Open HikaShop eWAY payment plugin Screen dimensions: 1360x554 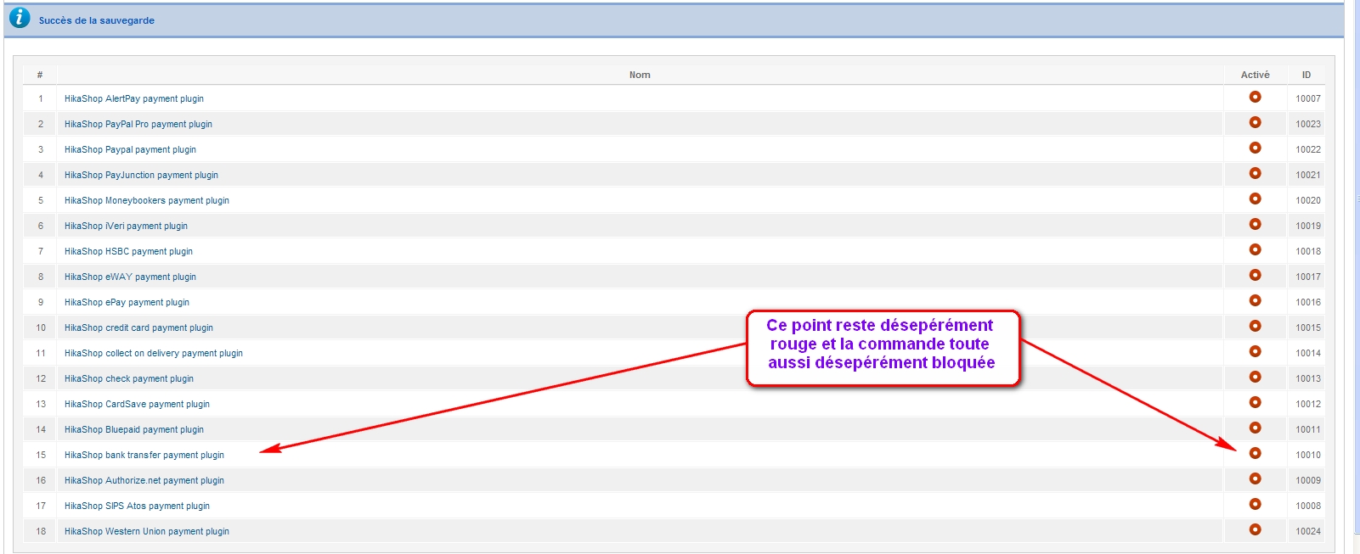[x=130, y=277]
